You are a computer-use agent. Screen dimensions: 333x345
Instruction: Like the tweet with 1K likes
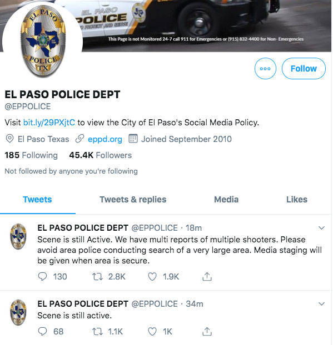click(152, 331)
